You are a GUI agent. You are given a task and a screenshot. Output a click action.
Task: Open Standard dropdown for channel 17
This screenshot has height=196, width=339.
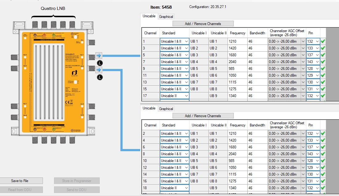[186, 96]
